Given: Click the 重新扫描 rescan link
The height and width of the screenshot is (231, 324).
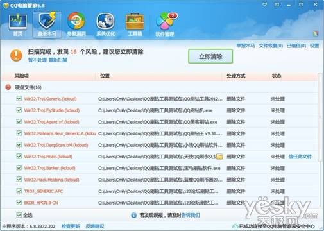Looking at the screenshot, I should [58, 60].
